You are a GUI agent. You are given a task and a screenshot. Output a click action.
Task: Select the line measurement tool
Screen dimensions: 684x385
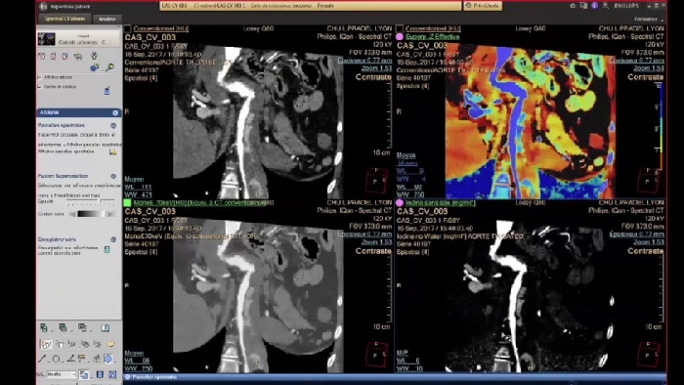(42, 359)
